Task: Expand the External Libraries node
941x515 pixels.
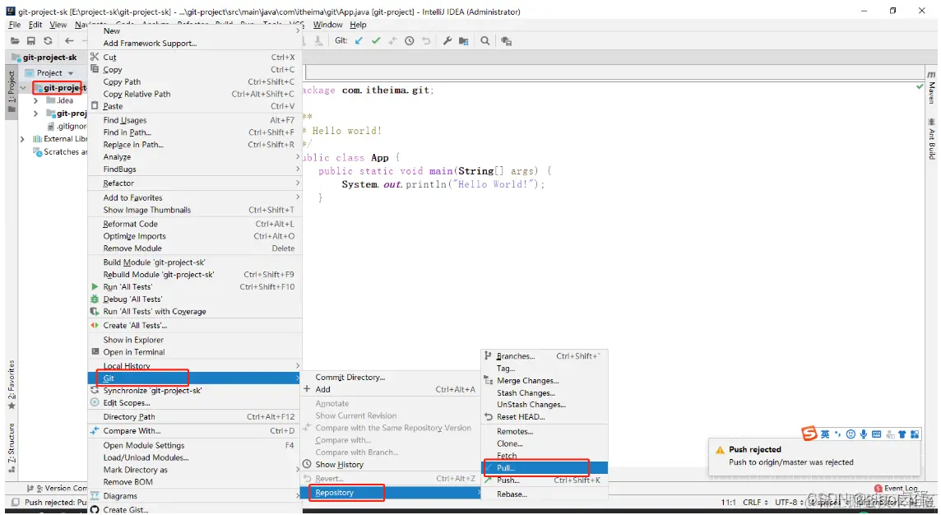Action: click(23, 139)
